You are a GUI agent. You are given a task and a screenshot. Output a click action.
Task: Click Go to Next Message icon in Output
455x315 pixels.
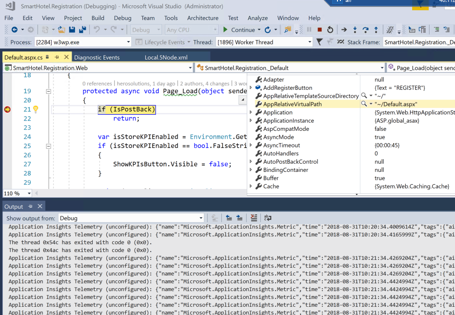[239, 218]
